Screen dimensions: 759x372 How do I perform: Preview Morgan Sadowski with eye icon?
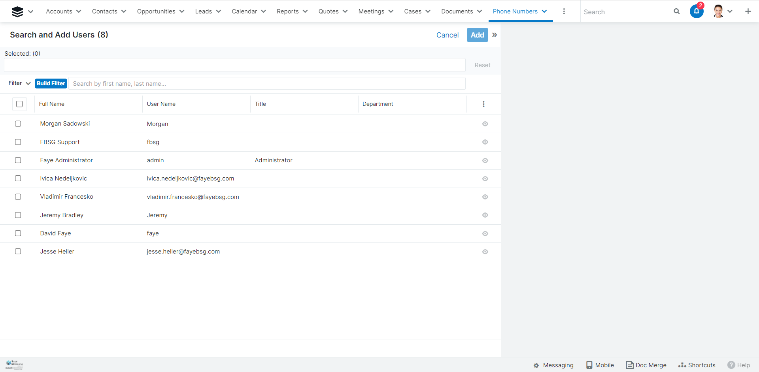[x=485, y=124]
